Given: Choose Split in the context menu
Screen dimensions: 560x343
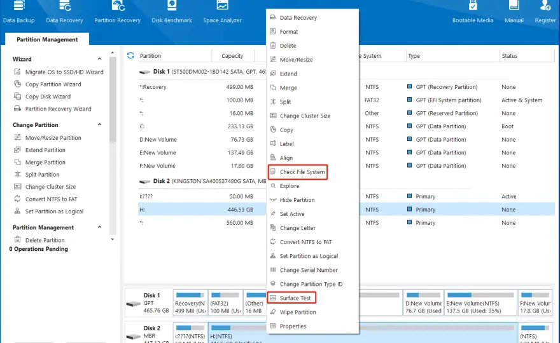Looking at the screenshot, I should click(312, 102).
